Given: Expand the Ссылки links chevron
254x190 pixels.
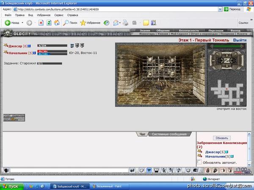Looking at the screenshot, I should point(251,20).
